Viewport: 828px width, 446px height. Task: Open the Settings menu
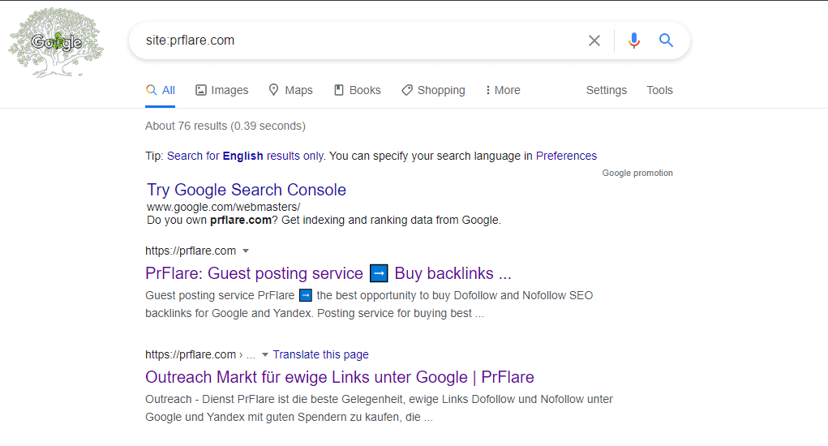coord(607,90)
